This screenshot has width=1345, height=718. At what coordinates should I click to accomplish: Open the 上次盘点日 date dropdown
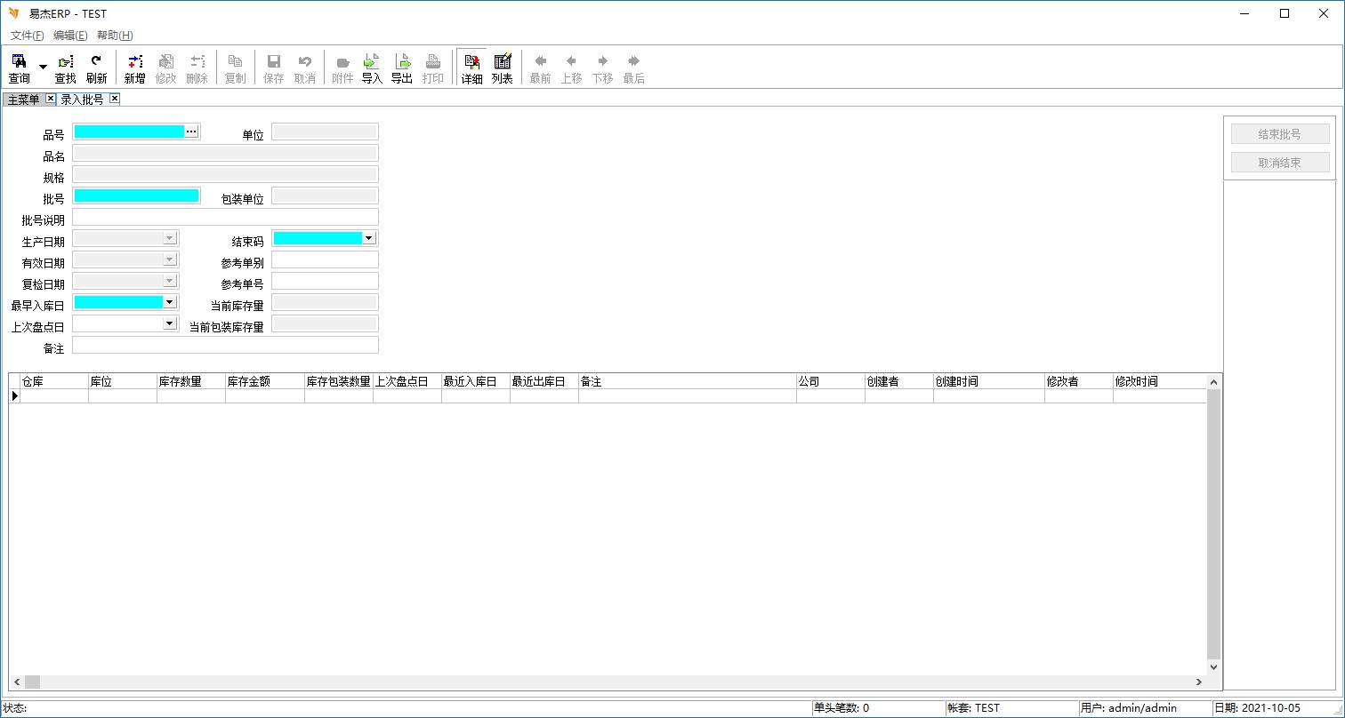(170, 323)
